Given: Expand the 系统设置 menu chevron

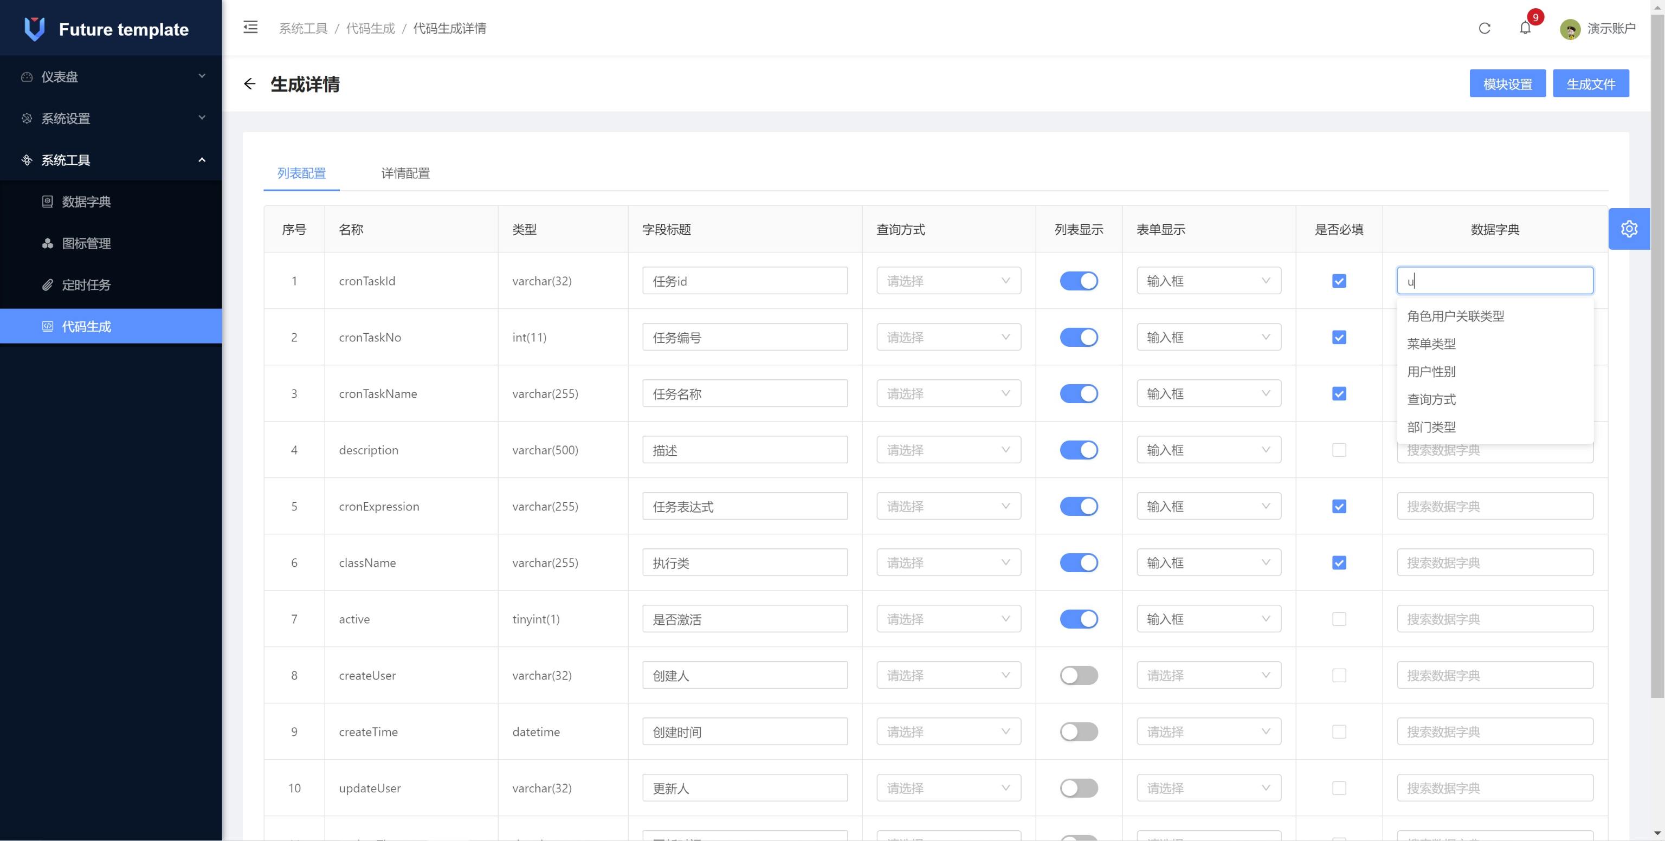Looking at the screenshot, I should pos(202,118).
